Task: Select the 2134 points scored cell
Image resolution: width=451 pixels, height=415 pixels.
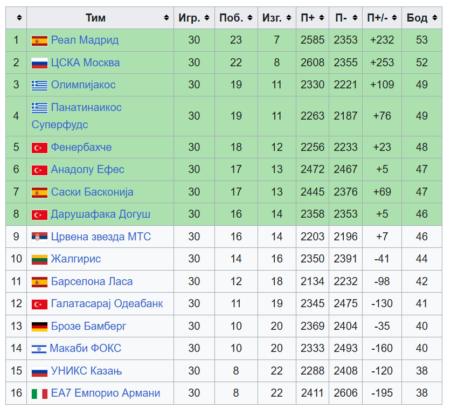Action: (313, 281)
